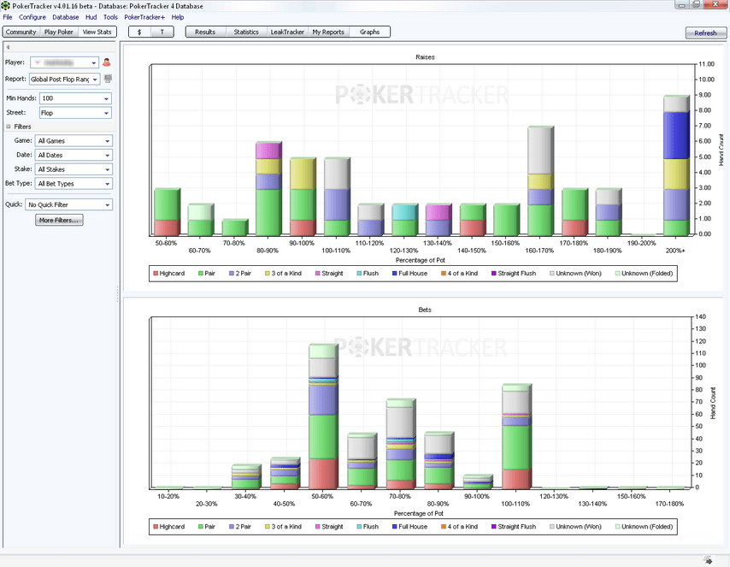Click Straight Flush swatch in Raises chart legend

493,274
